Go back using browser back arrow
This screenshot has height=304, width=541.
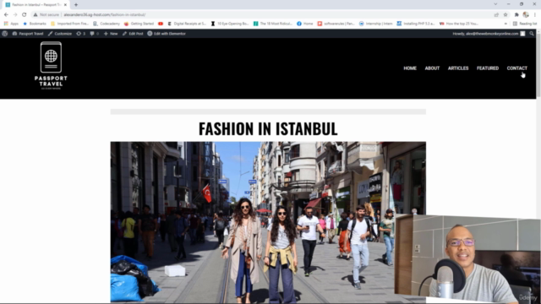pos(6,15)
